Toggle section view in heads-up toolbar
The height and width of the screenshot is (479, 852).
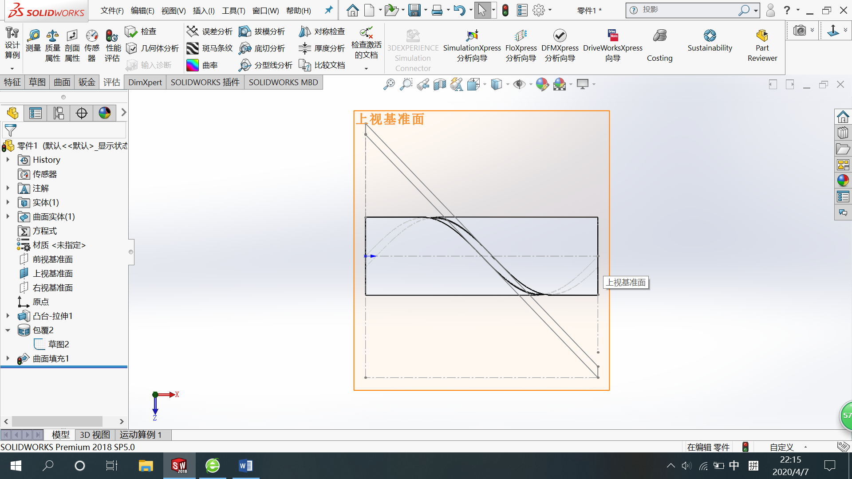pyautogui.click(x=439, y=84)
